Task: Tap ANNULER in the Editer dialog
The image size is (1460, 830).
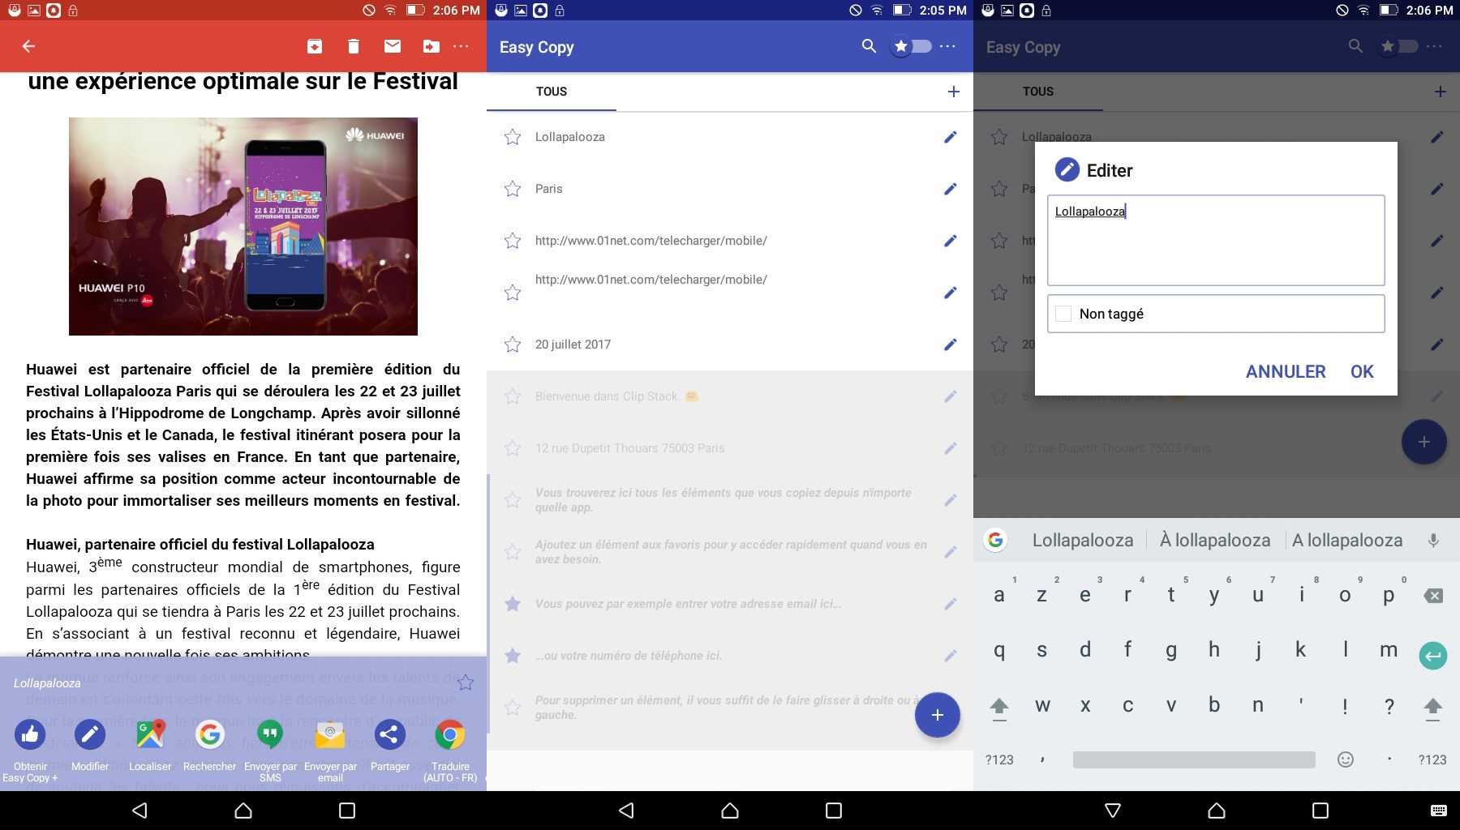Action: click(1286, 371)
